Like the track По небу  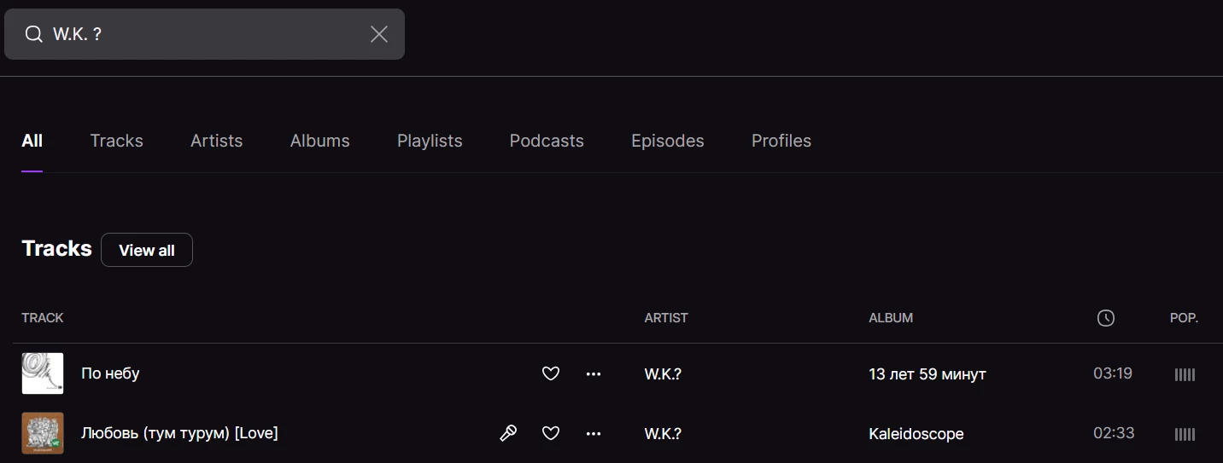click(x=551, y=373)
